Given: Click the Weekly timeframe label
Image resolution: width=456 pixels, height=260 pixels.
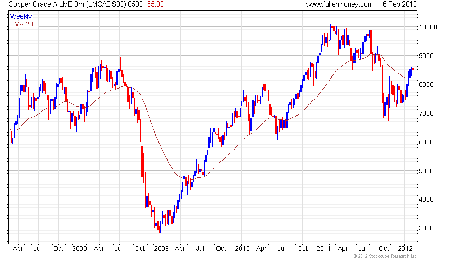Looking at the screenshot, I should [20, 17].
